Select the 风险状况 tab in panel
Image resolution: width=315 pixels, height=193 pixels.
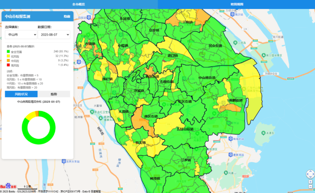point(21,94)
